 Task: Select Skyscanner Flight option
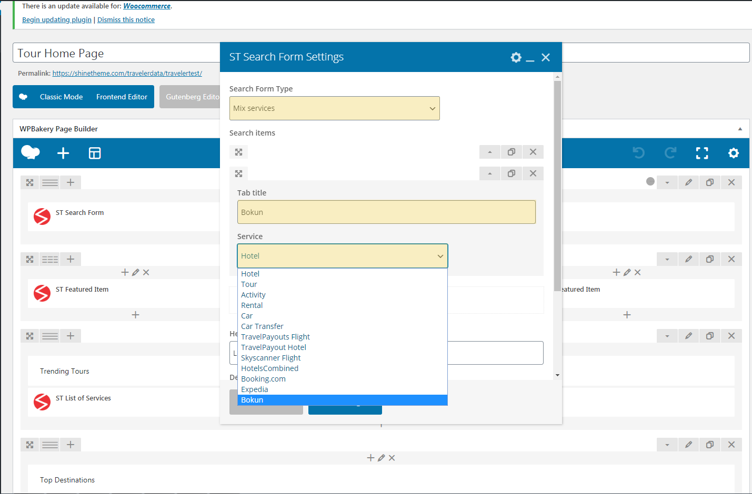click(343, 358)
